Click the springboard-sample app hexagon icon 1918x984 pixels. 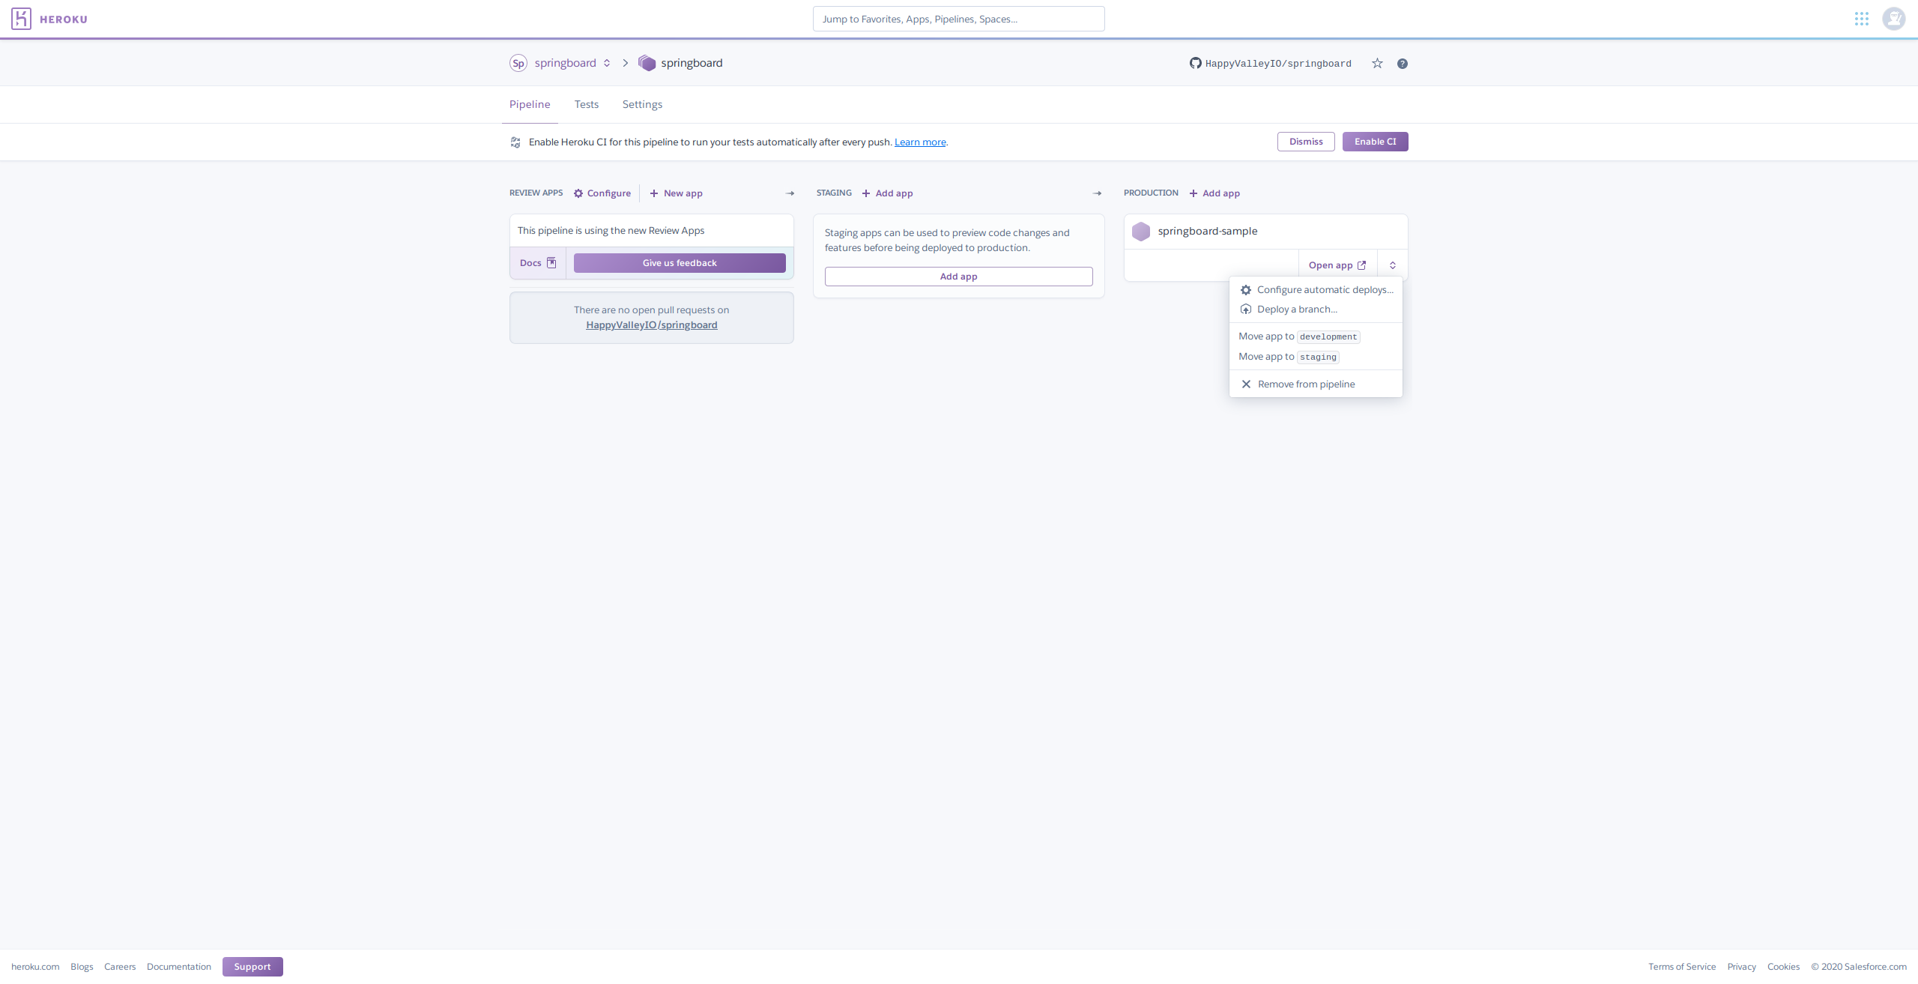(x=1141, y=232)
